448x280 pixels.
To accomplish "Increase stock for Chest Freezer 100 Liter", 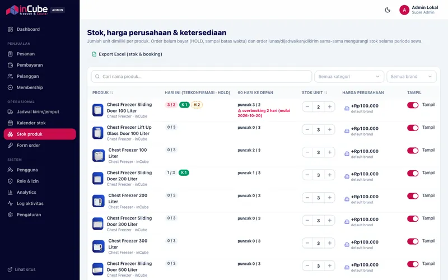I will (x=329, y=152).
